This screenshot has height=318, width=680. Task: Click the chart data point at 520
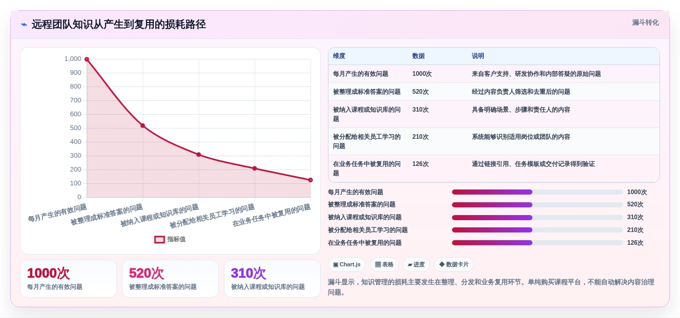point(143,125)
